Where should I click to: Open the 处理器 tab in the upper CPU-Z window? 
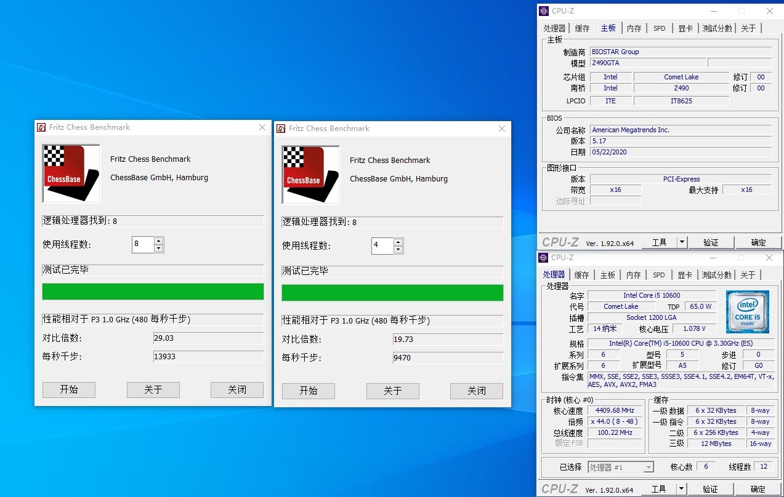pyautogui.click(x=554, y=28)
